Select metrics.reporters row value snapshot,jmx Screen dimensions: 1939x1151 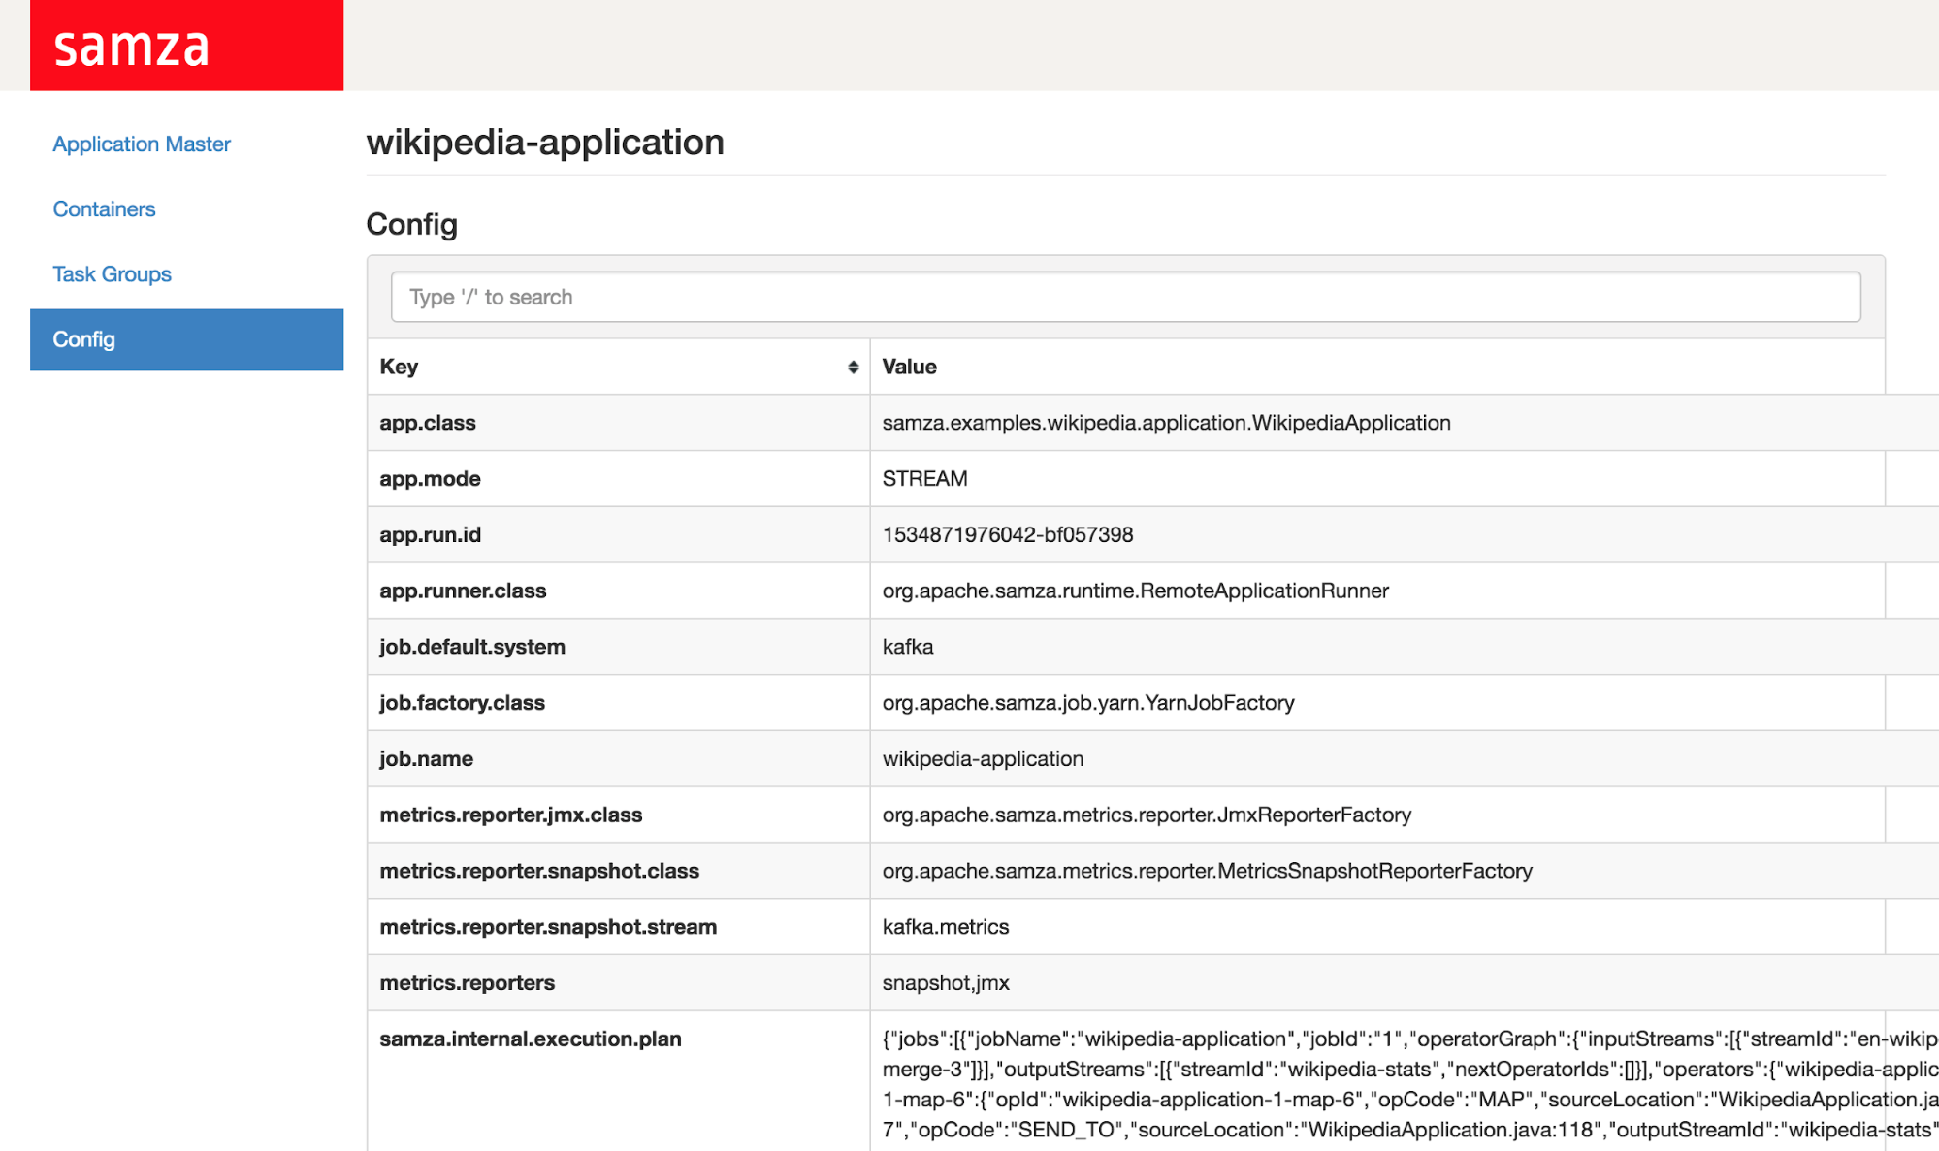point(945,983)
